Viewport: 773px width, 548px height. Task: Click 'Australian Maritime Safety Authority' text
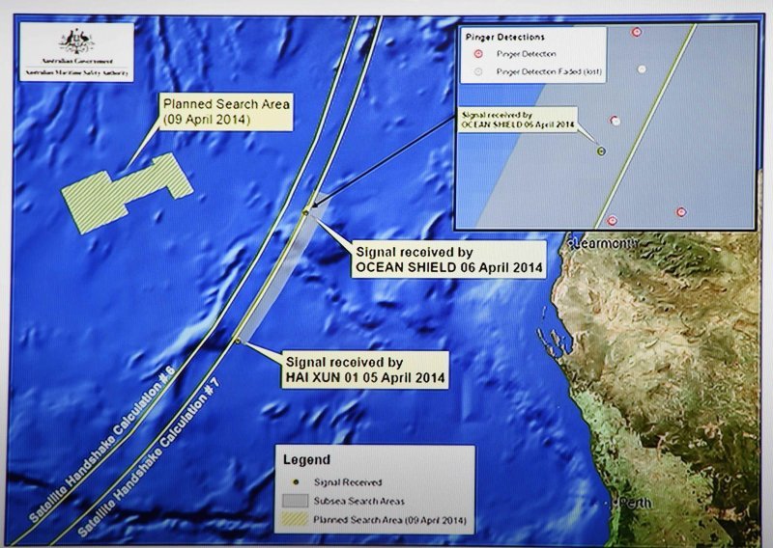pyautogui.click(x=77, y=73)
